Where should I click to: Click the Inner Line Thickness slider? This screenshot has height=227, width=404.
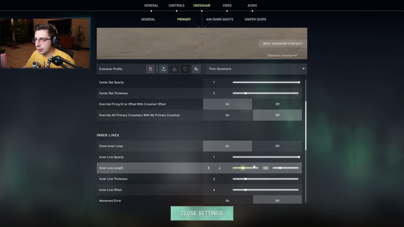click(x=266, y=179)
